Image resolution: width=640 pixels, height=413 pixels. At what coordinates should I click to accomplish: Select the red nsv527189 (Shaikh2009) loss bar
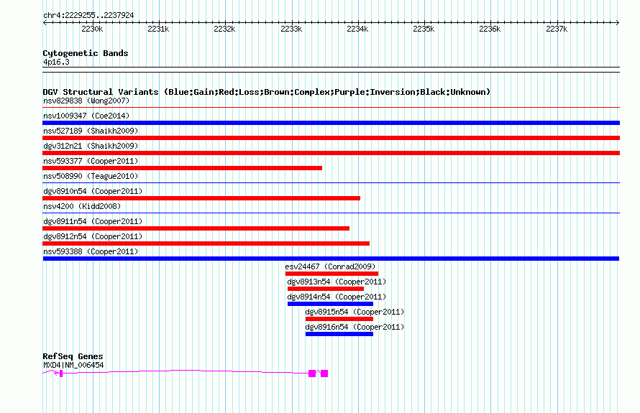pos(331,138)
